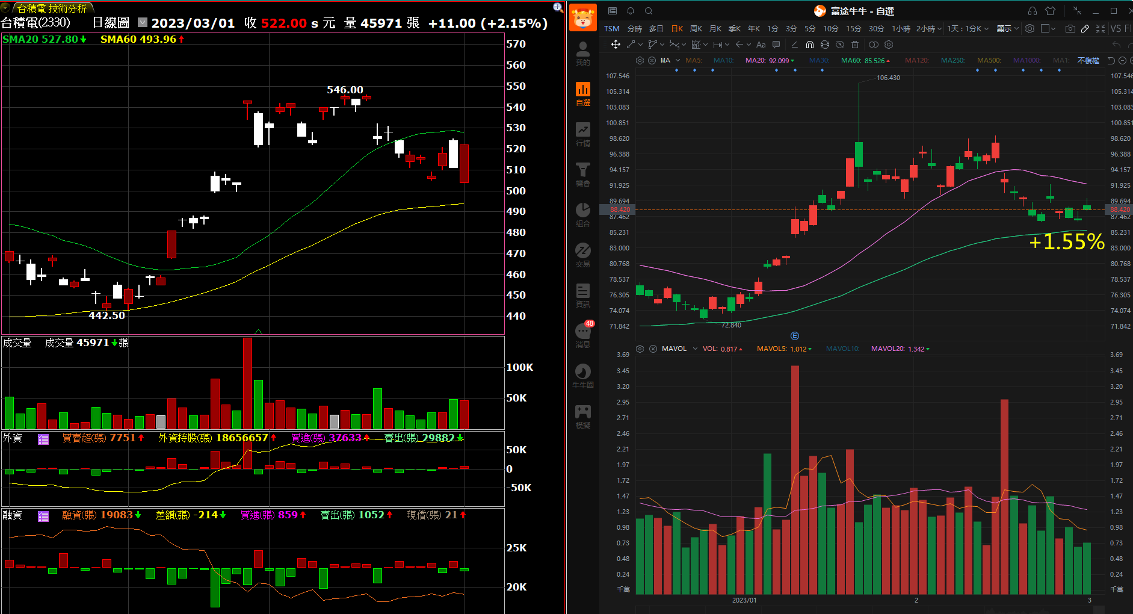Toggle MA30 moving average line

820,60
